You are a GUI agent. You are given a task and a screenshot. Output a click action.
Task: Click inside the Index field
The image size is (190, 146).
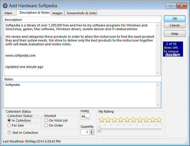coord(85,116)
